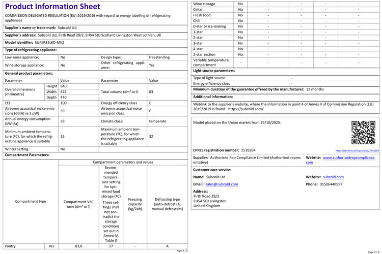Viewport: 382px width, 254px height.
Task: Click the https://subcold.com/ weblink text
Action: pos(245,109)
